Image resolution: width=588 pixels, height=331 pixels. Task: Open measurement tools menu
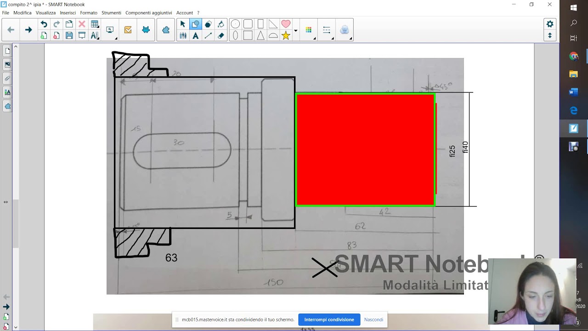tap(95, 35)
